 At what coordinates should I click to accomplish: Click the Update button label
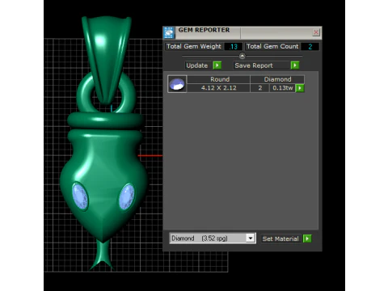[x=197, y=65]
